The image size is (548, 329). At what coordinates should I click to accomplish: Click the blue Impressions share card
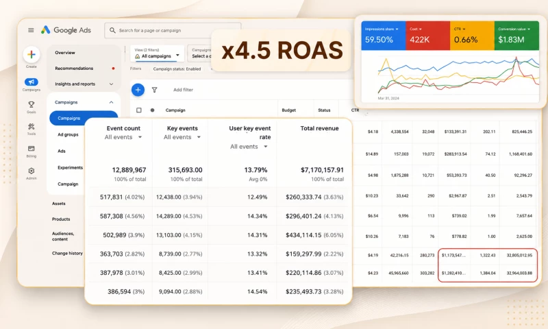384,36
